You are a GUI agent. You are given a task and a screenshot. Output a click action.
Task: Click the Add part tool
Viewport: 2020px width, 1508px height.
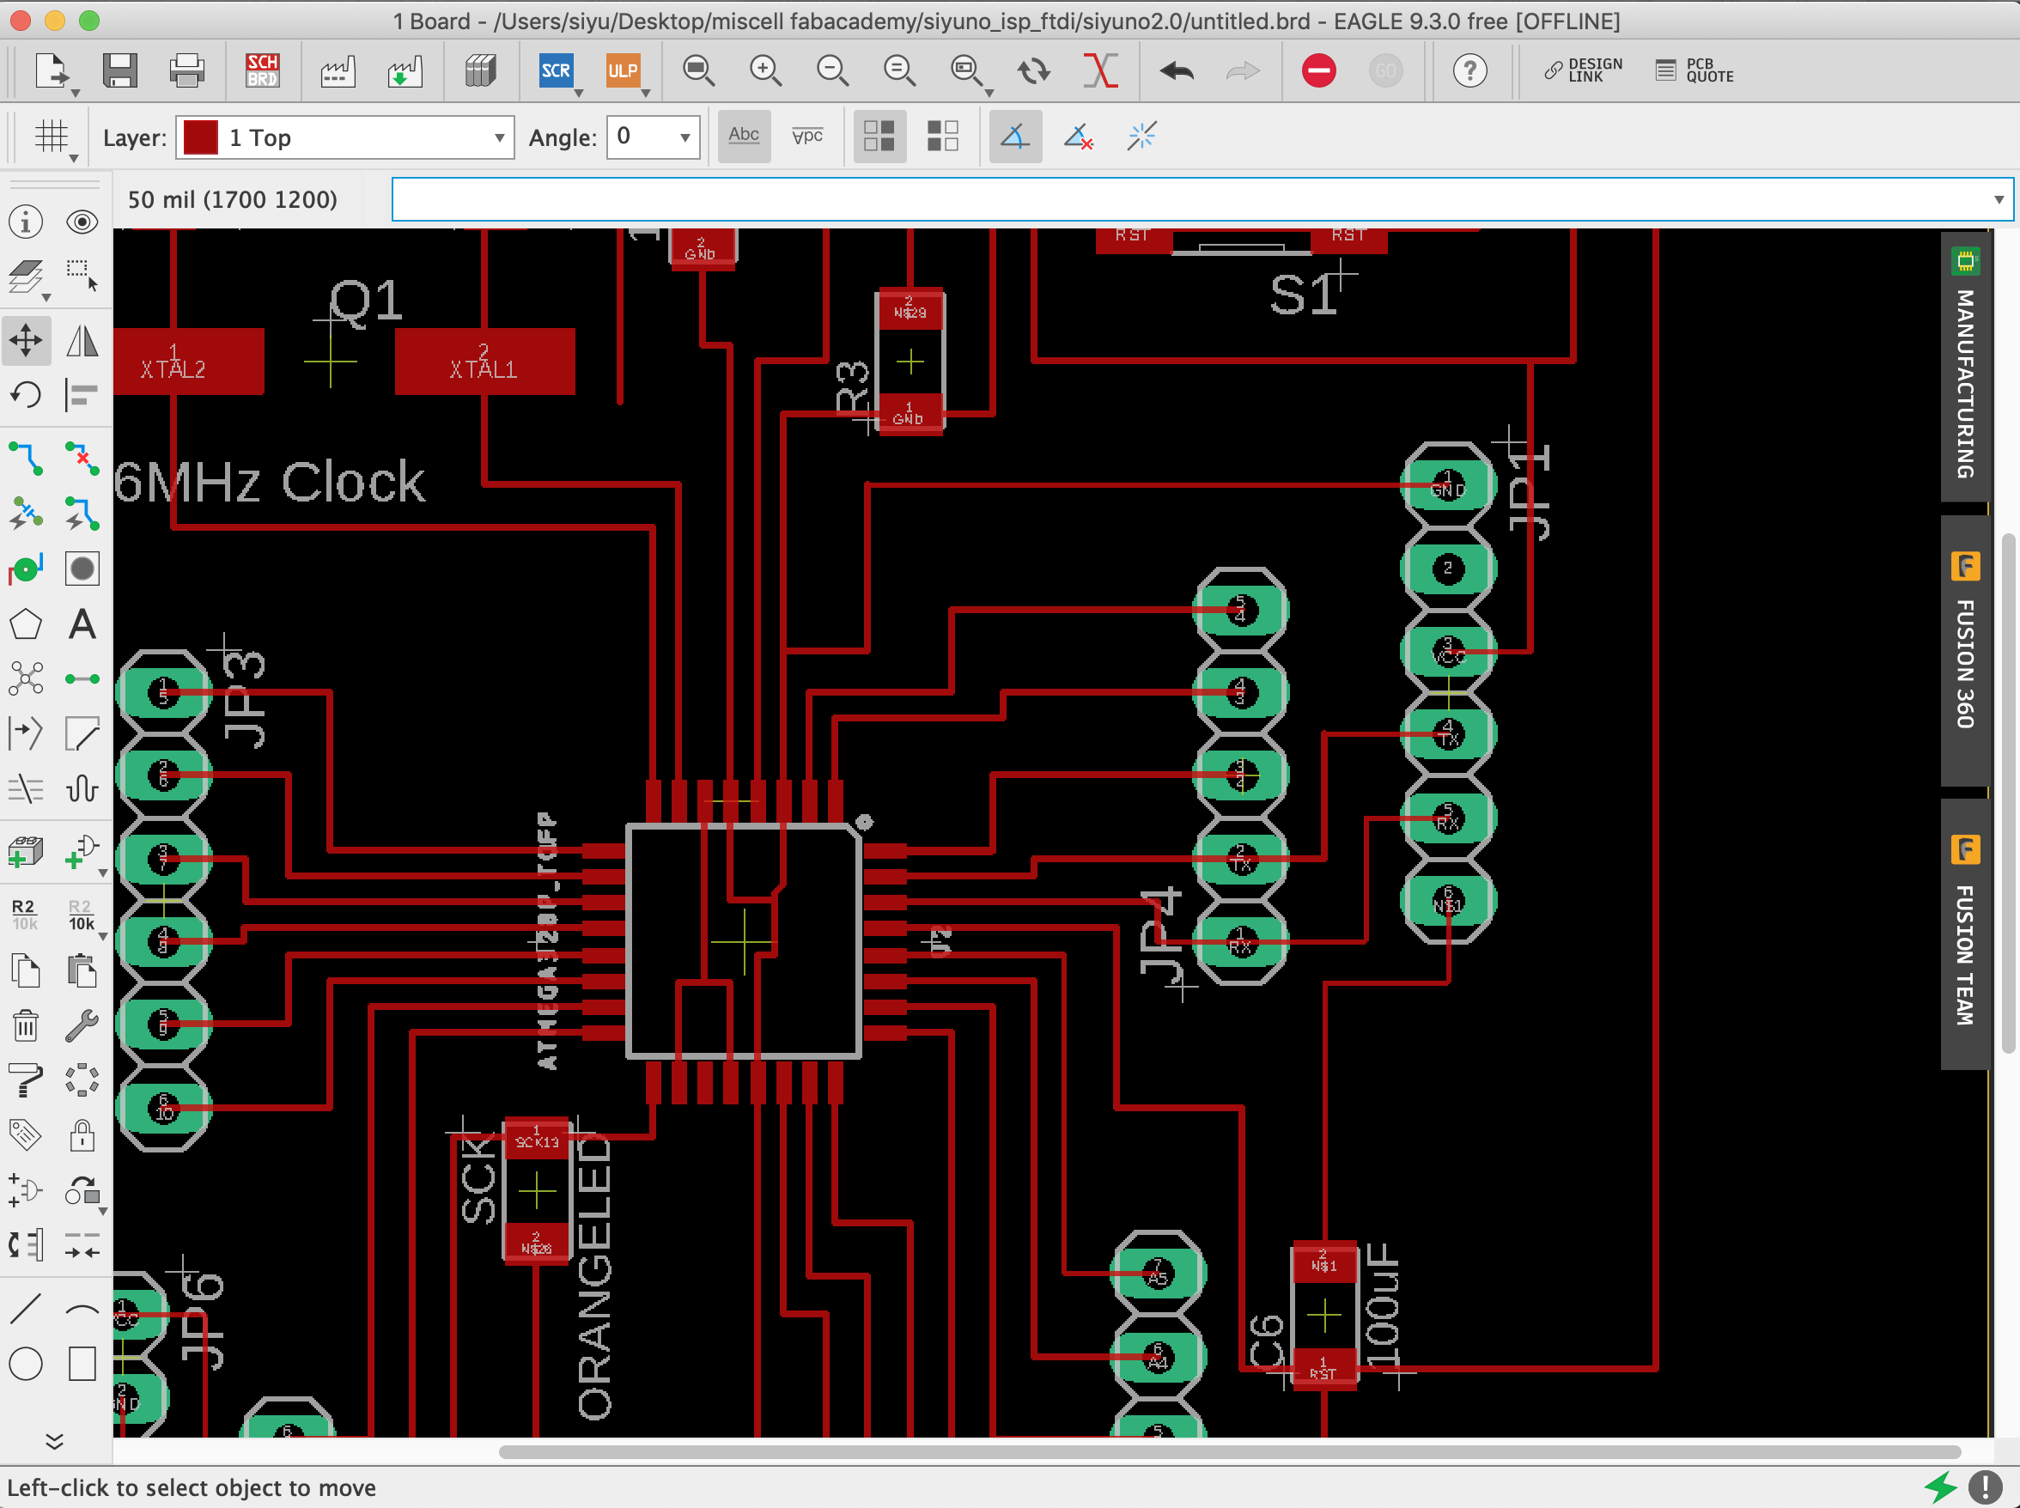26,853
